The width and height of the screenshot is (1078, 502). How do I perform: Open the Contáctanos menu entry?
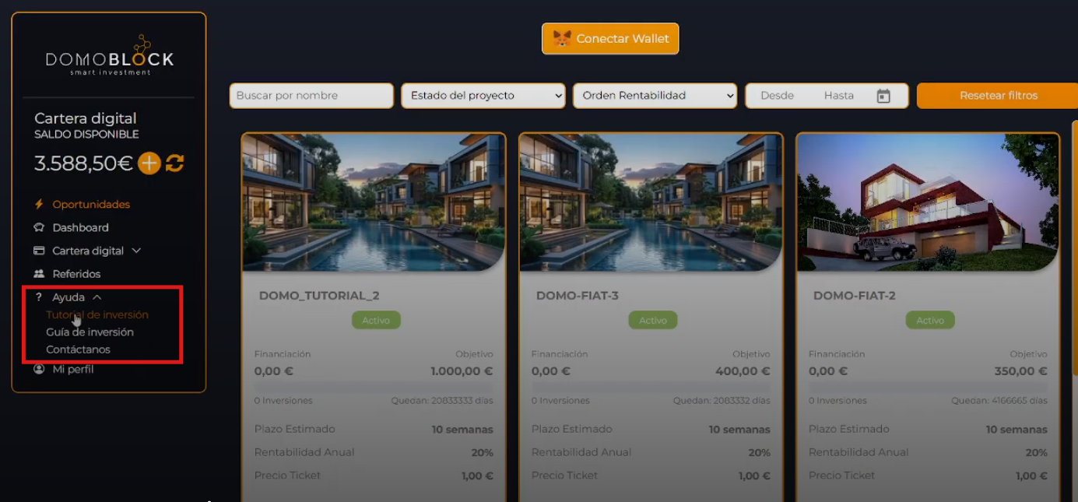coord(79,349)
